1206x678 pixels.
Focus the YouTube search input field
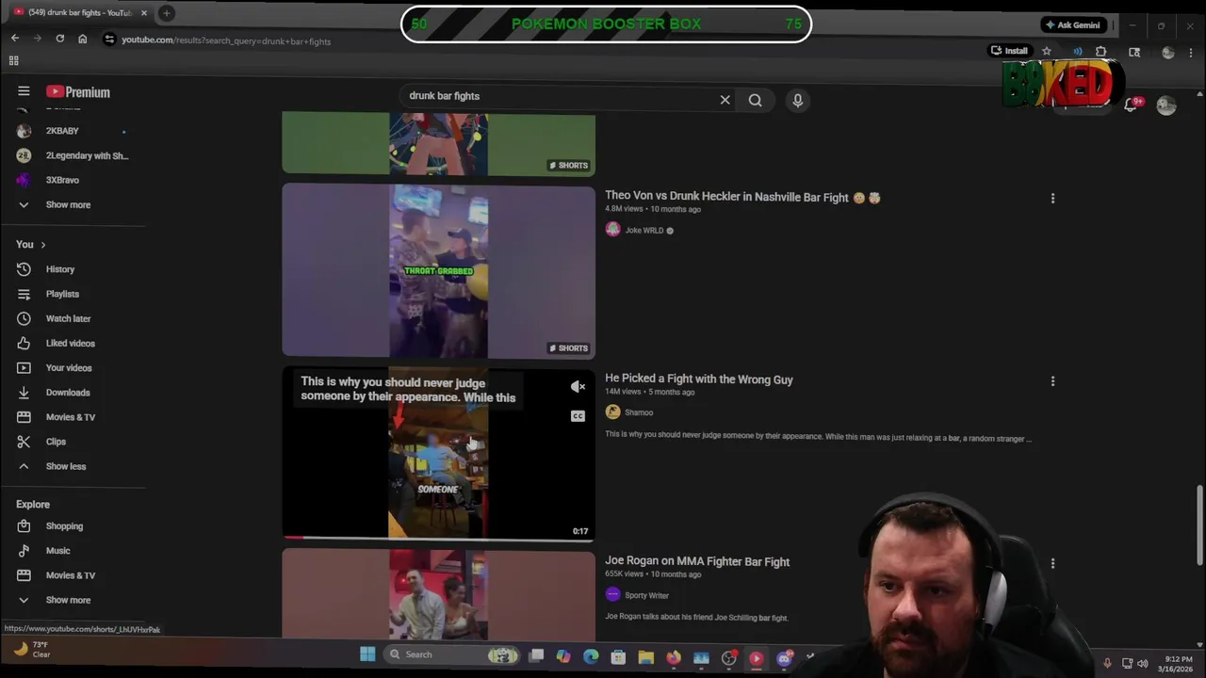[562, 96]
